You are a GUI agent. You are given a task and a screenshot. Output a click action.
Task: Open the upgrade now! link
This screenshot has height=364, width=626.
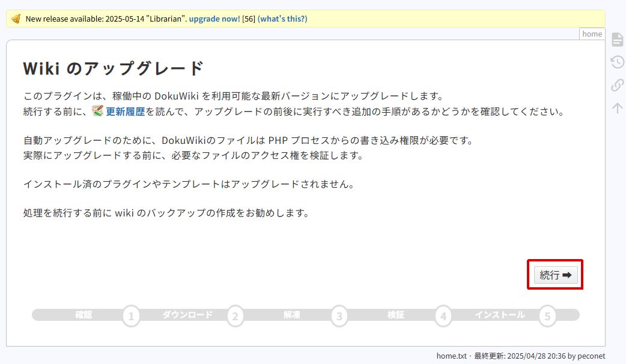[214, 19]
